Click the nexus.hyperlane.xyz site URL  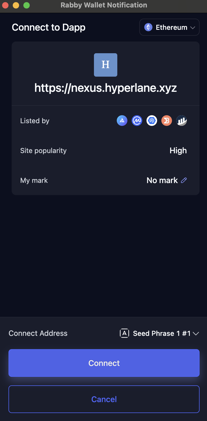tap(106, 88)
